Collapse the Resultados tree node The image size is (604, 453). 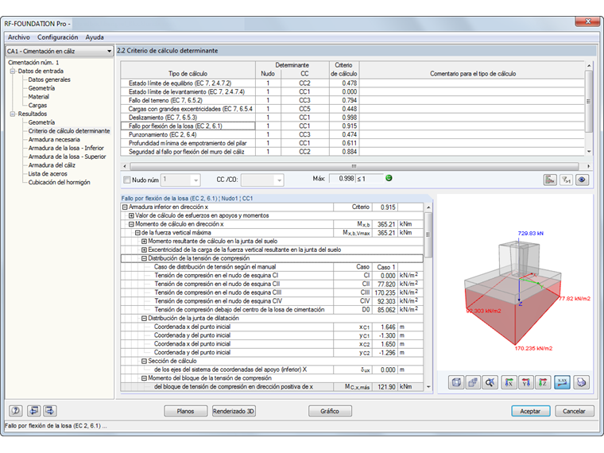13,114
